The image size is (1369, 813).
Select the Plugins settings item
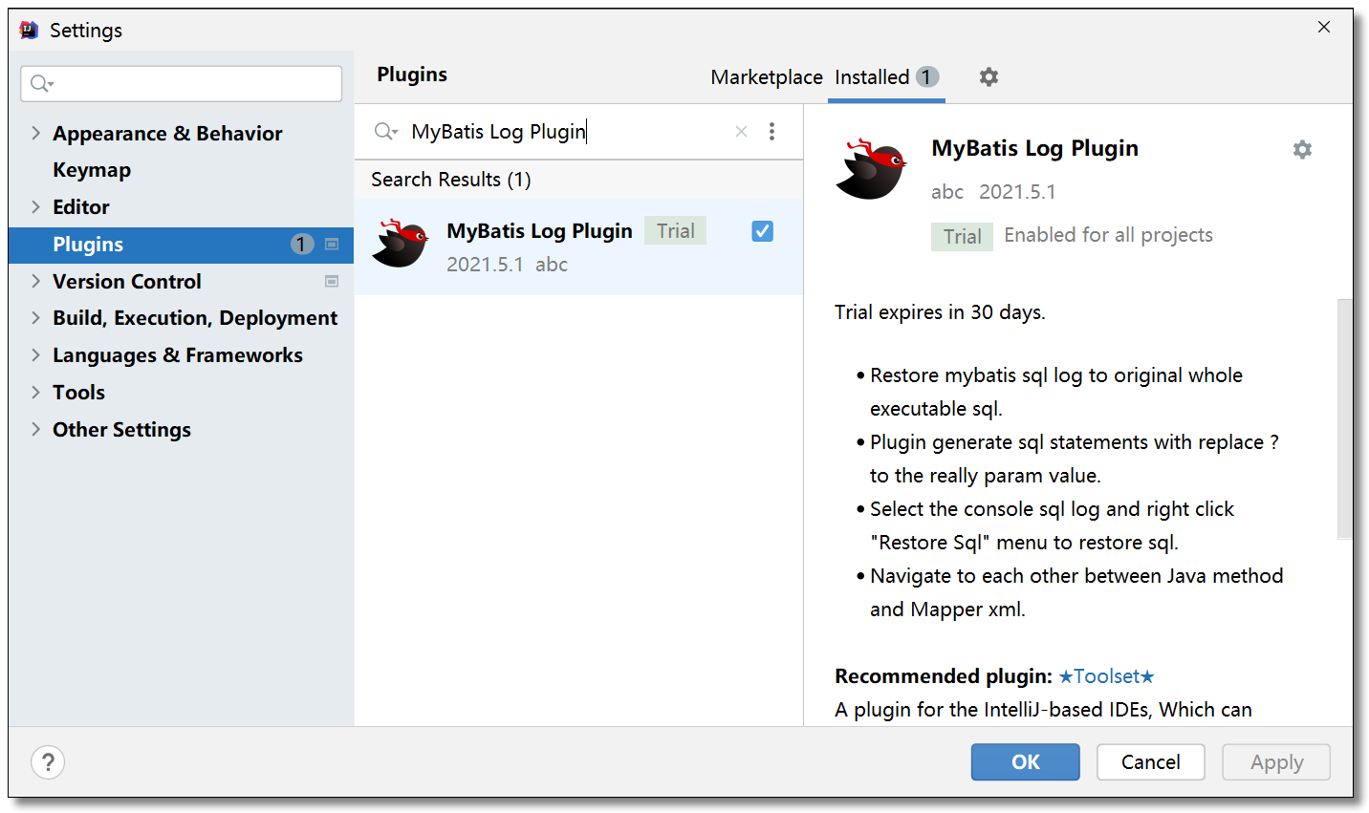click(181, 245)
